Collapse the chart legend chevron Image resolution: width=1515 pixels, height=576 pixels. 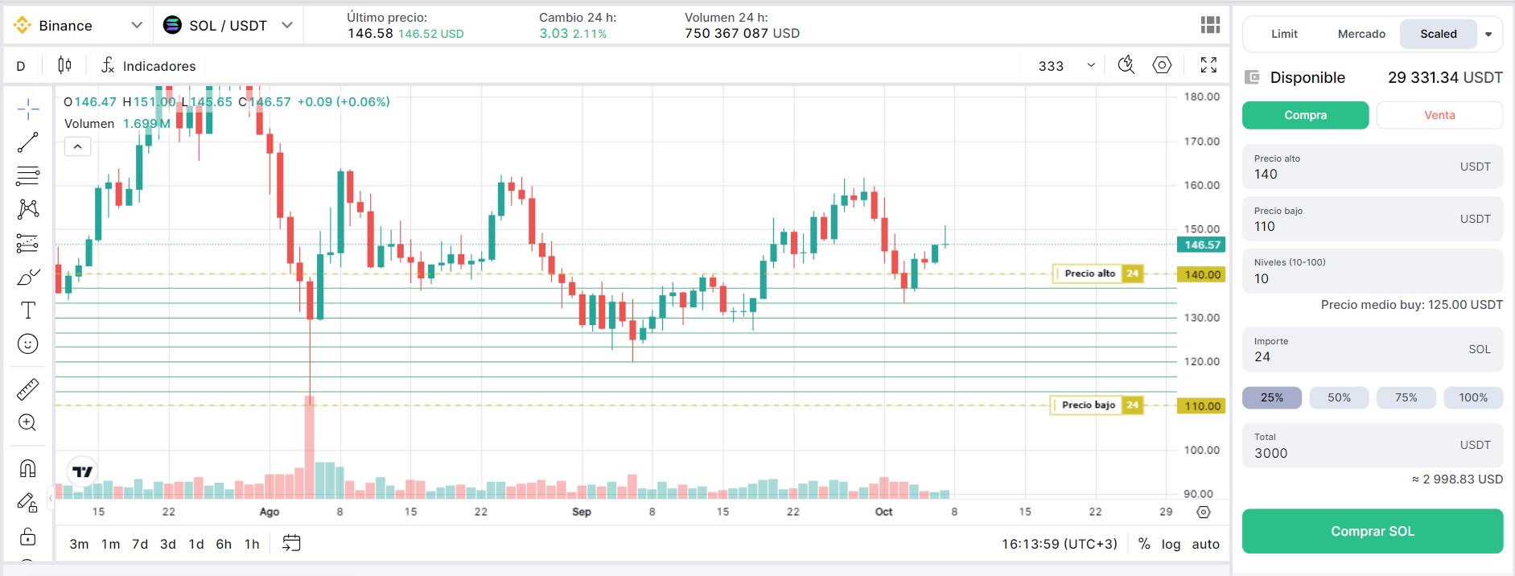[x=78, y=146]
